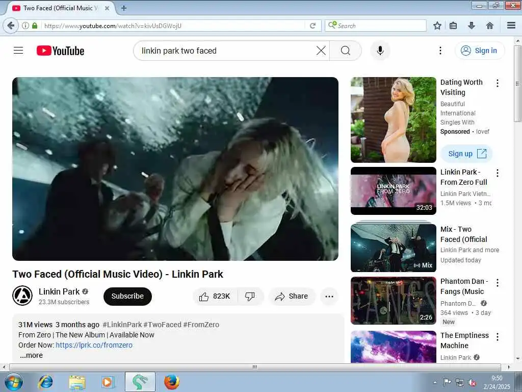Click the browser Search field
This screenshot has width=522, height=392.
pos(376,26)
